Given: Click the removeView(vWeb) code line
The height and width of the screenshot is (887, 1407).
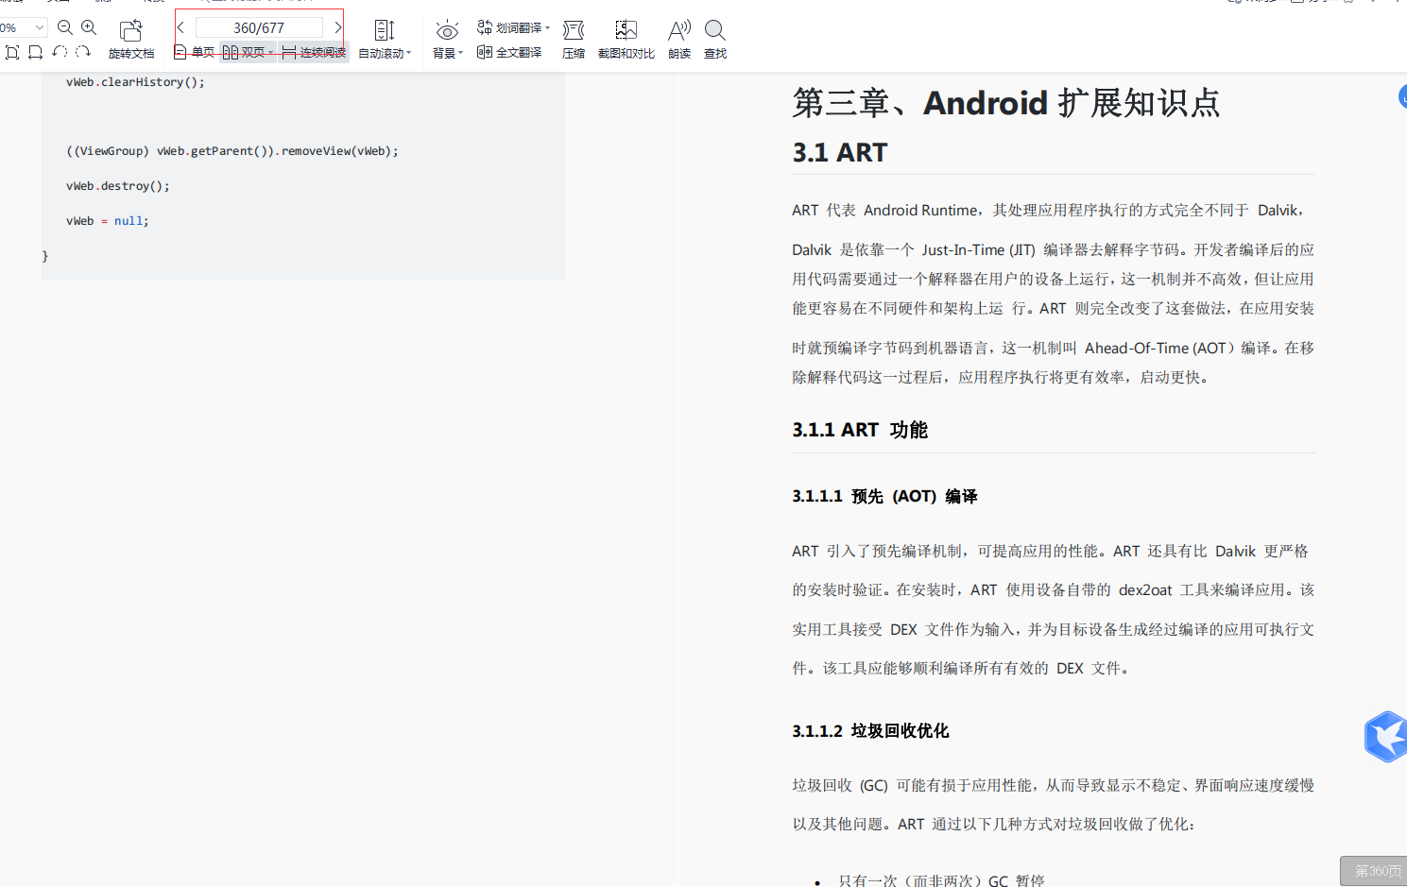Looking at the screenshot, I should coord(232,151).
